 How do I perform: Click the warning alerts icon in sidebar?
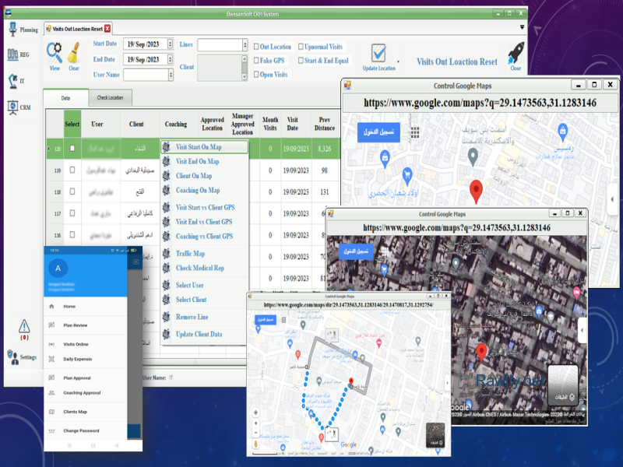[24, 326]
